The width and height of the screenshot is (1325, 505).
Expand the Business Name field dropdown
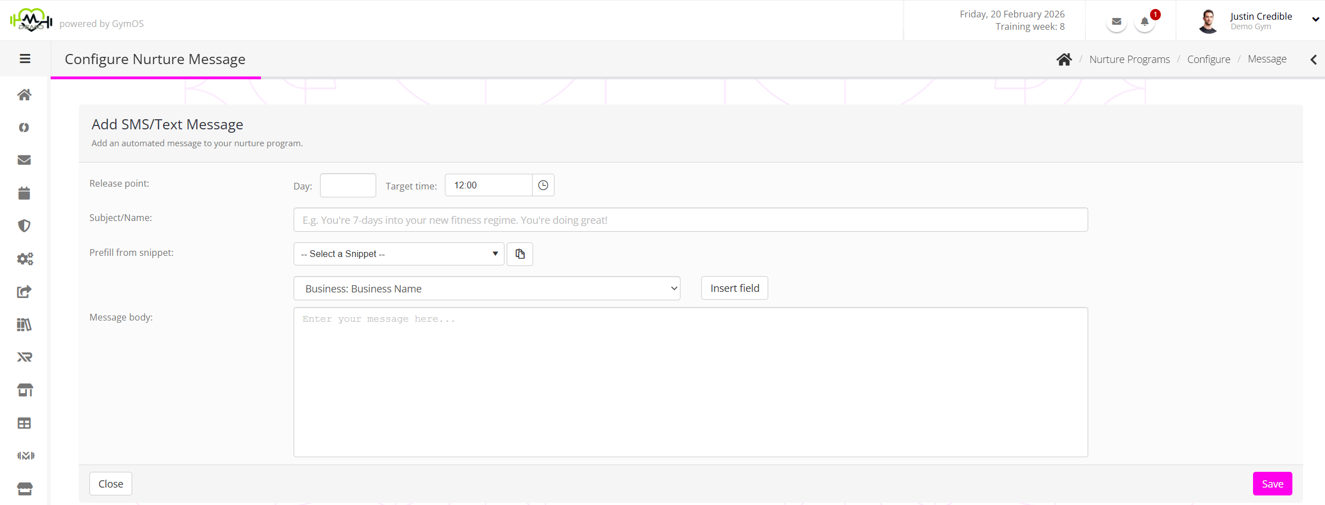click(x=486, y=288)
